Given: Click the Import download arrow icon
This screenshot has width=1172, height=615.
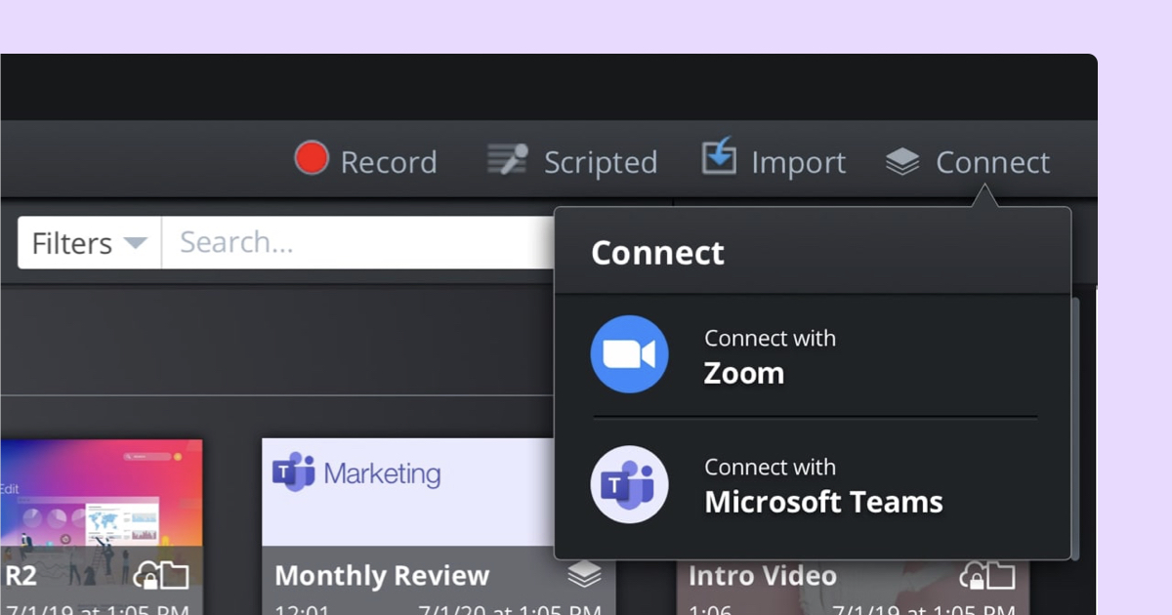Looking at the screenshot, I should [x=719, y=157].
